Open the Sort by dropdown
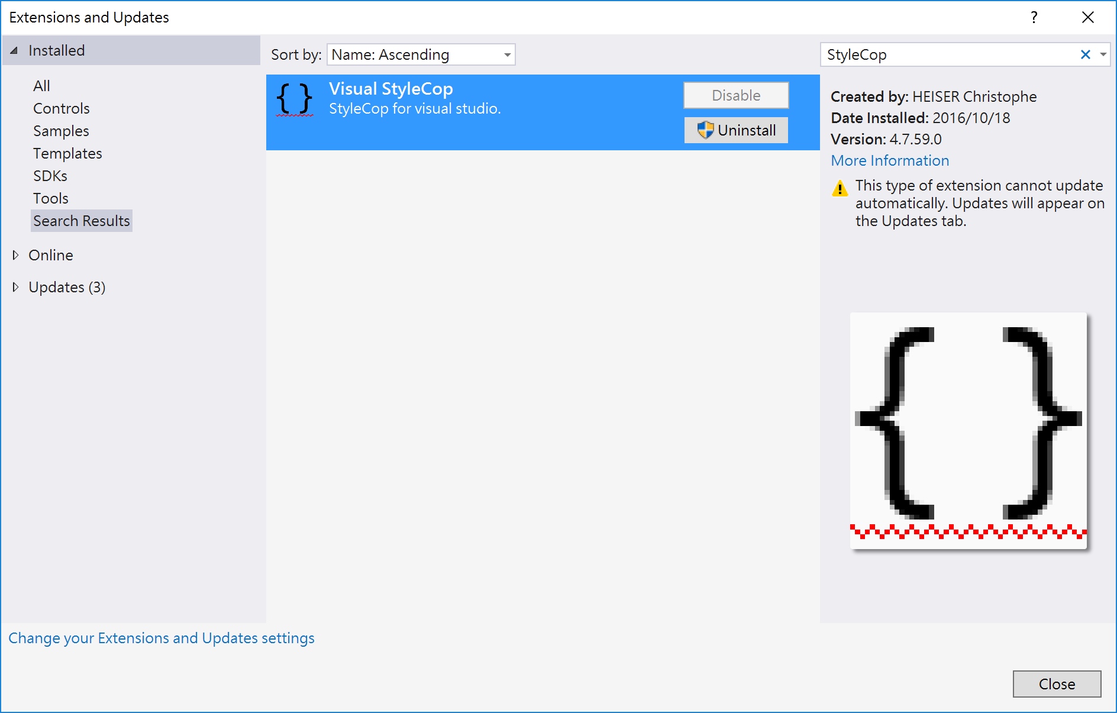 (x=421, y=54)
